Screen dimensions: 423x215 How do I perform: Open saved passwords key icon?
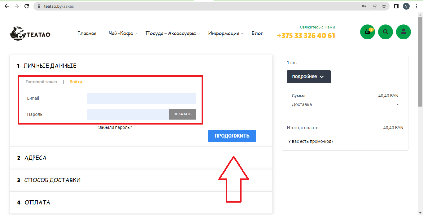pyautogui.click(x=364, y=6)
